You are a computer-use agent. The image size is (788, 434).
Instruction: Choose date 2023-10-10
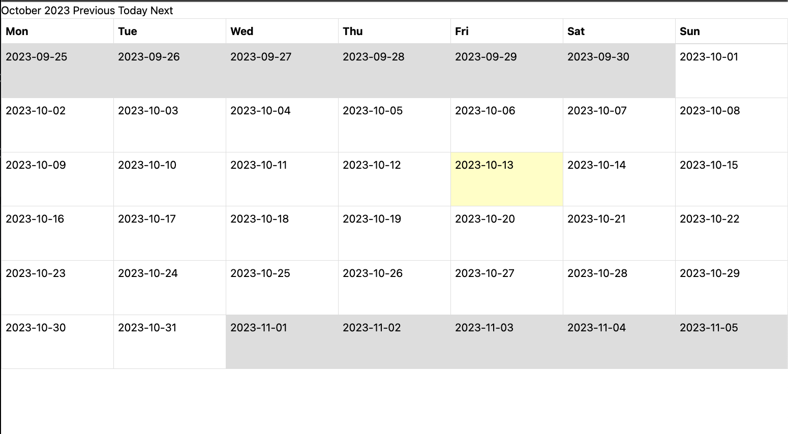[169, 179]
